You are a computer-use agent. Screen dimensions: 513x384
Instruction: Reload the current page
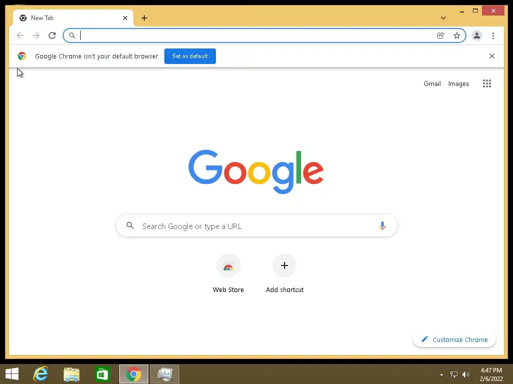(52, 35)
